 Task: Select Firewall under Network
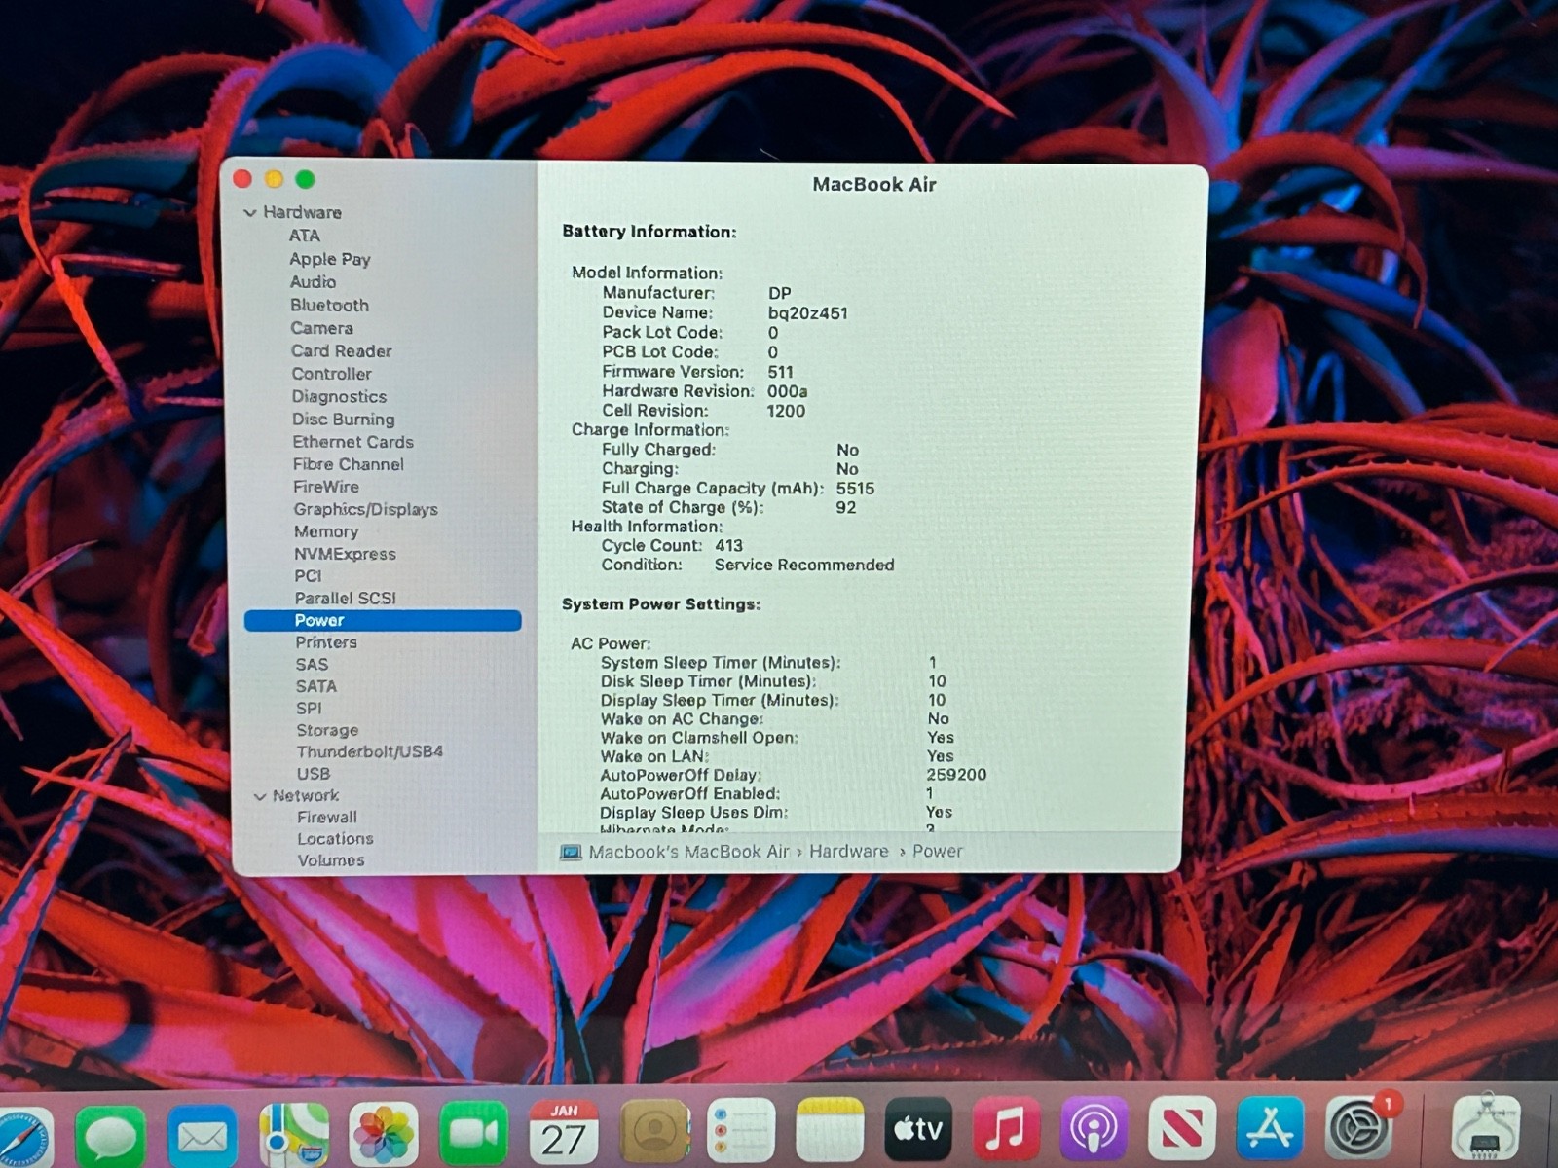pos(327,818)
